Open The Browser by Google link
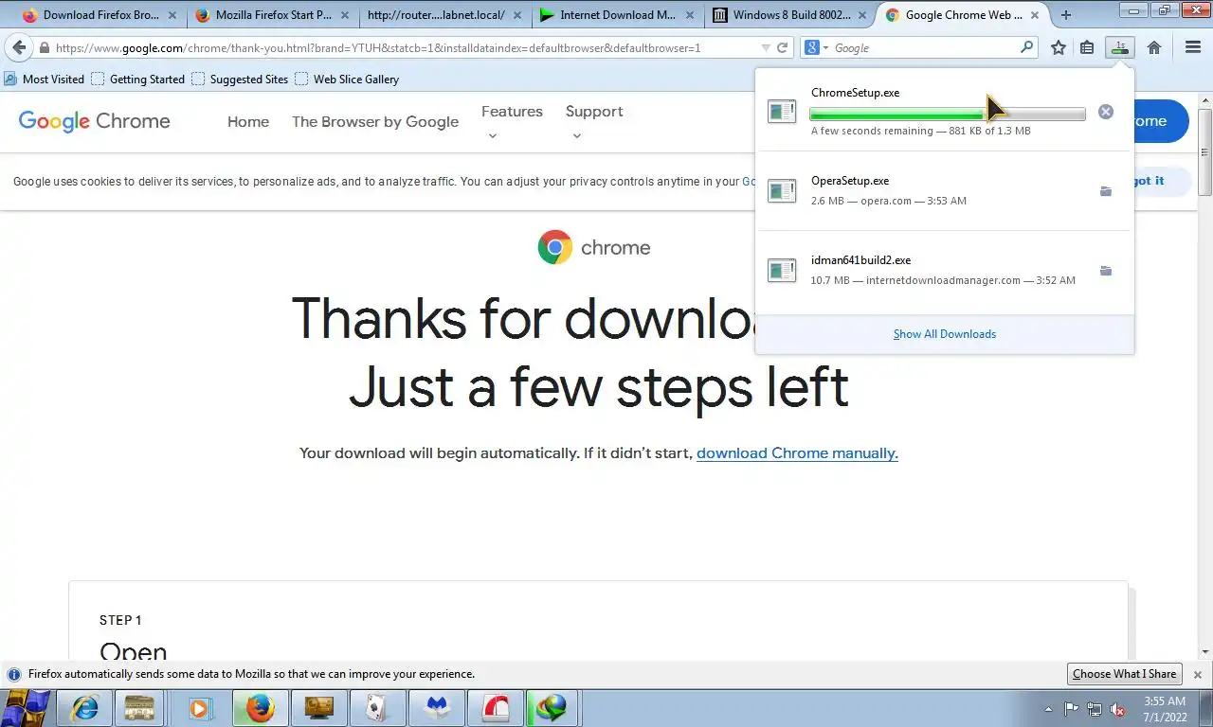1213x727 pixels. (375, 121)
